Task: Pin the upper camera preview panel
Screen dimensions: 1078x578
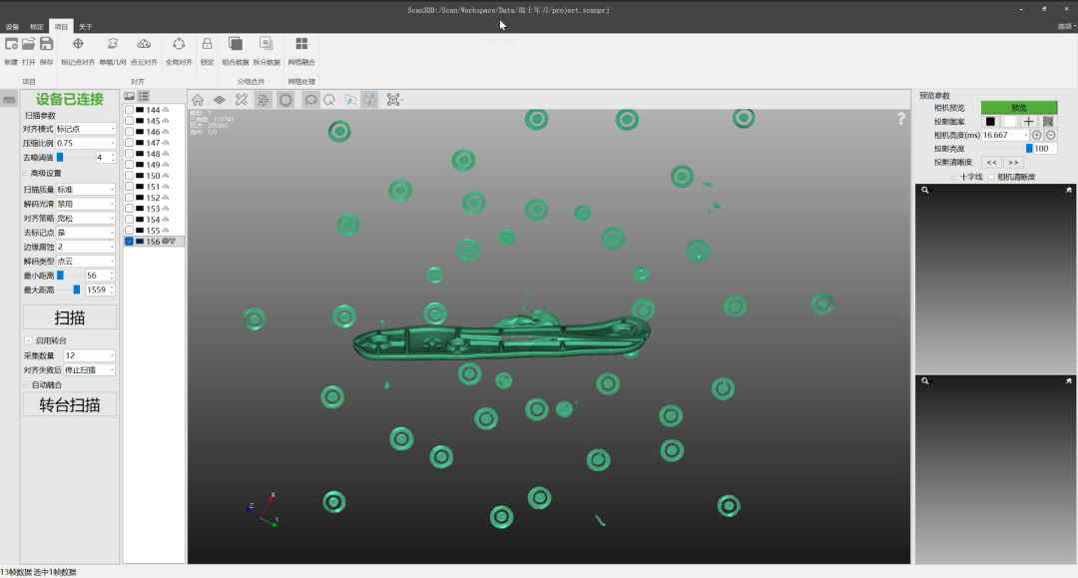Action: pos(1068,190)
